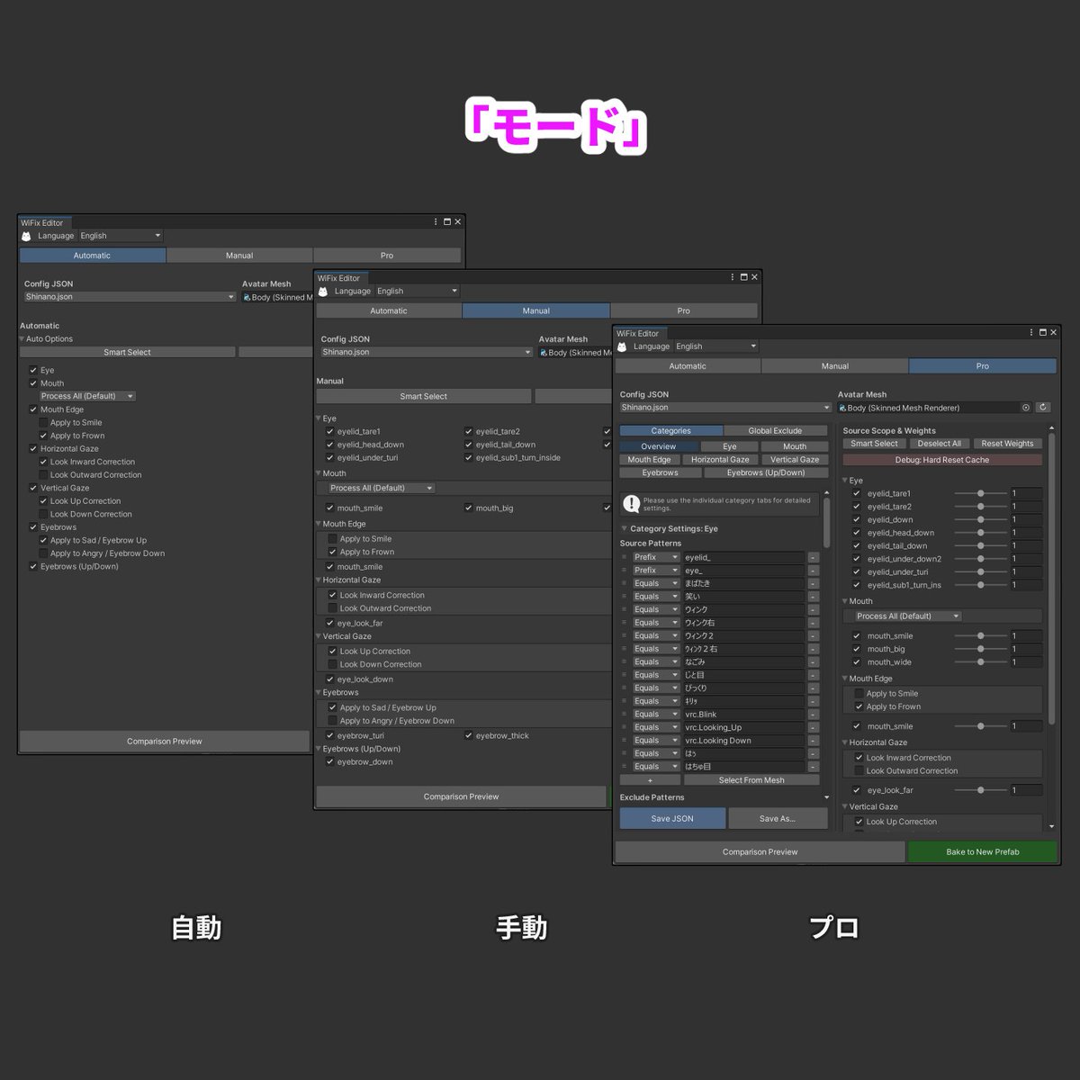The height and width of the screenshot is (1080, 1080).
Task: Uncheck eyelid_under_down2 in the Pro window
Action: click(x=857, y=559)
